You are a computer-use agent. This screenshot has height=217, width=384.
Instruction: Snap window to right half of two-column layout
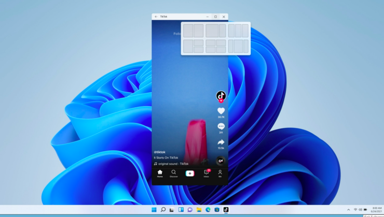point(199,31)
